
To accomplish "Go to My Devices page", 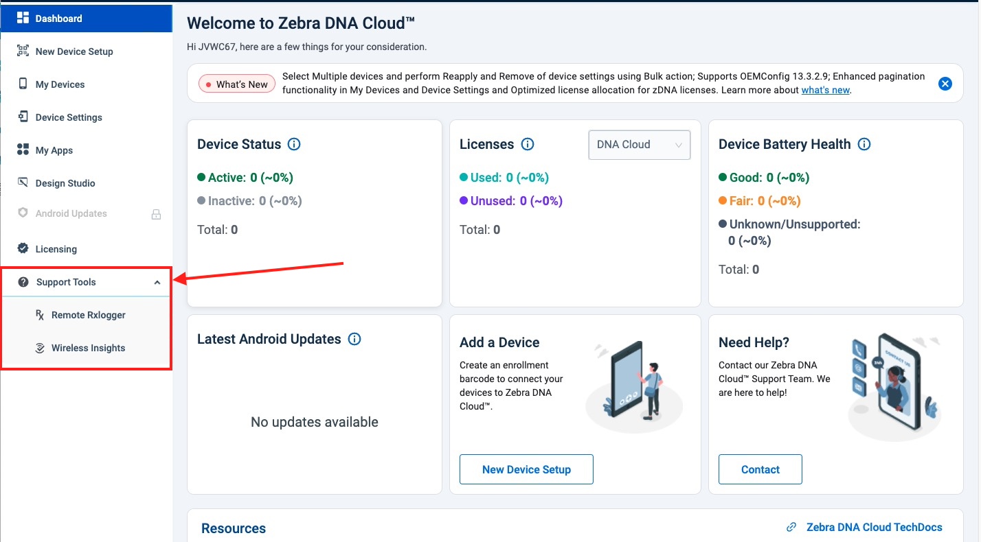I will [x=60, y=84].
